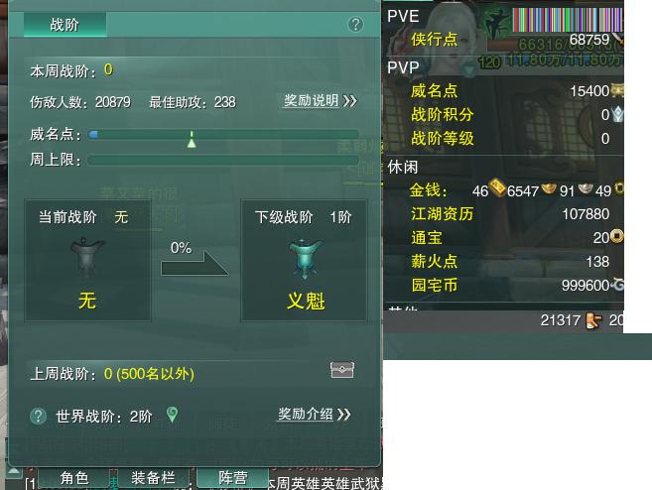Viewport: 652px width, 490px height.
Task: Switch to the 阵营 tab
Action: (x=233, y=477)
